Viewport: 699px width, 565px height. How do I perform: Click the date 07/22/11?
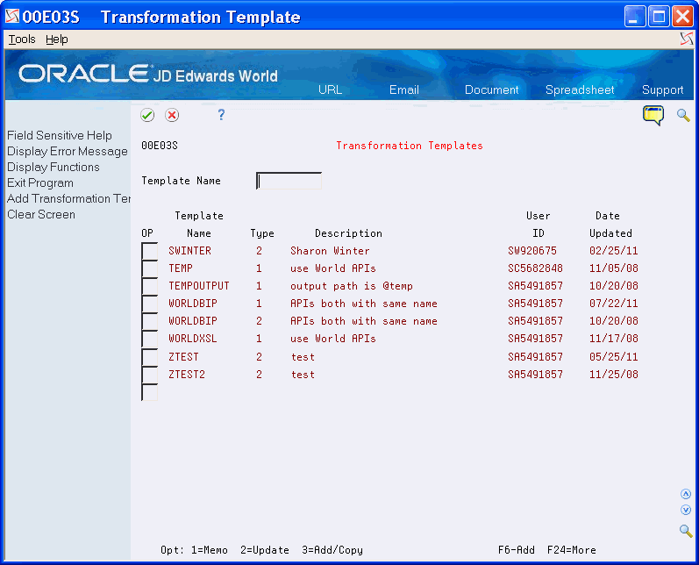point(613,304)
